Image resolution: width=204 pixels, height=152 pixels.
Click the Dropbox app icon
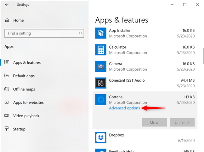(x=101, y=138)
